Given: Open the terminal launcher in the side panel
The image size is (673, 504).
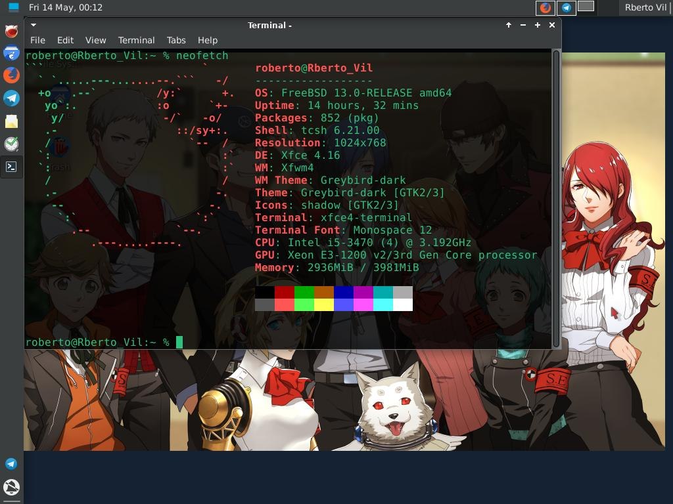Looking at the screenshot, I should click(x=12, y=167).
